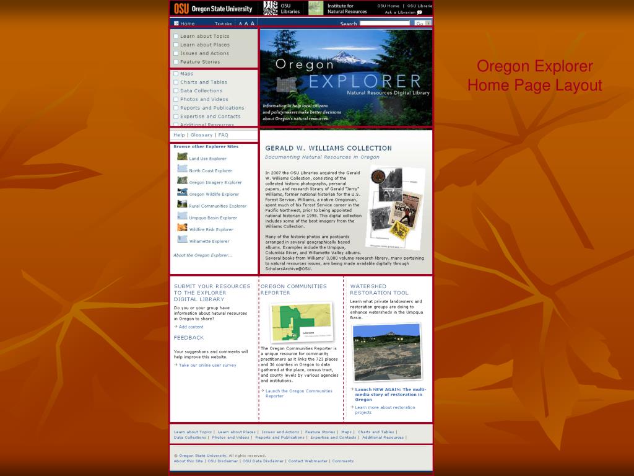Image resolution: width=634 pixels, height=476 pixels.
Task: Open footer Additional Resources link
Action: 383,437
